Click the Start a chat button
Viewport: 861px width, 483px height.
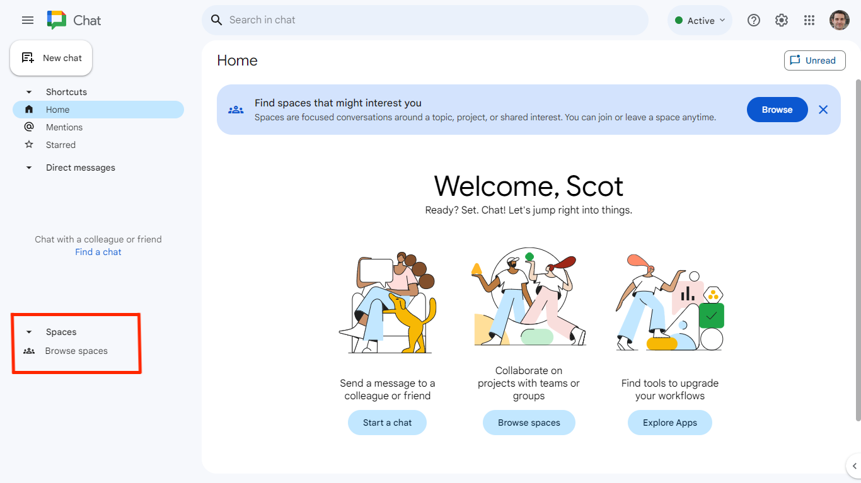pyautogui.click(x=387, y=422)
